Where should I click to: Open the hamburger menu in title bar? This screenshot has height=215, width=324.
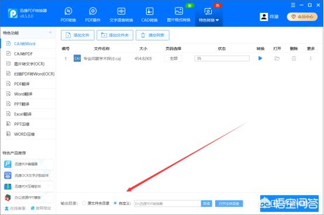(293, 5)
